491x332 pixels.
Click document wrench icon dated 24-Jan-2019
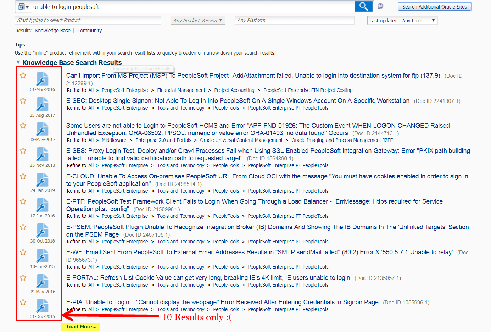pyautogui.click(x=42, y=180)
